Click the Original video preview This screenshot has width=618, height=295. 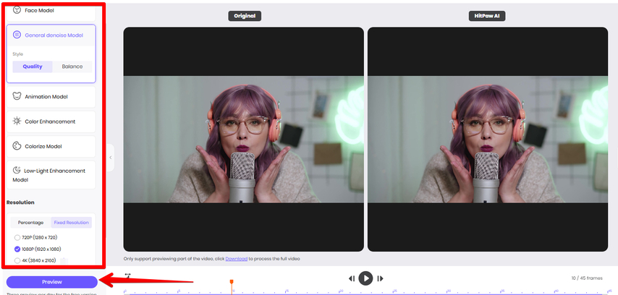244,139
